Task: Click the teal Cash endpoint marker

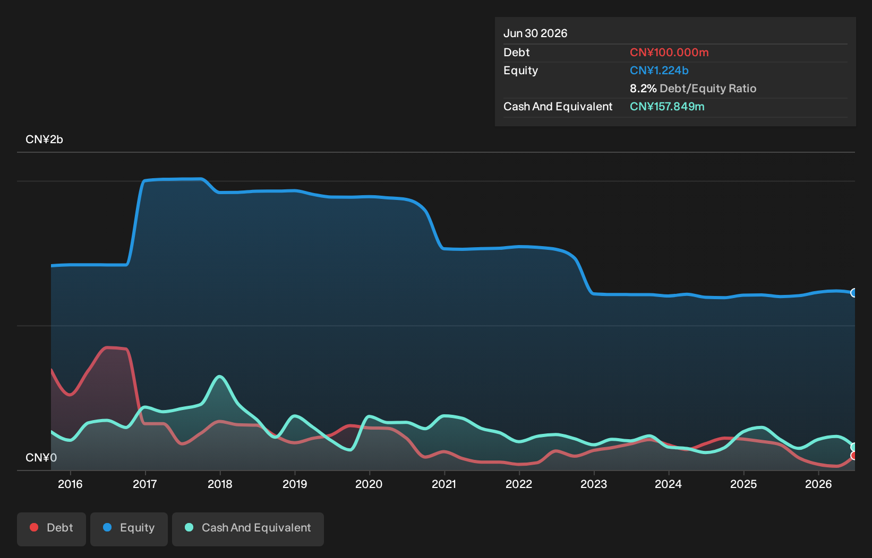Action: click(x=854, y=447)
